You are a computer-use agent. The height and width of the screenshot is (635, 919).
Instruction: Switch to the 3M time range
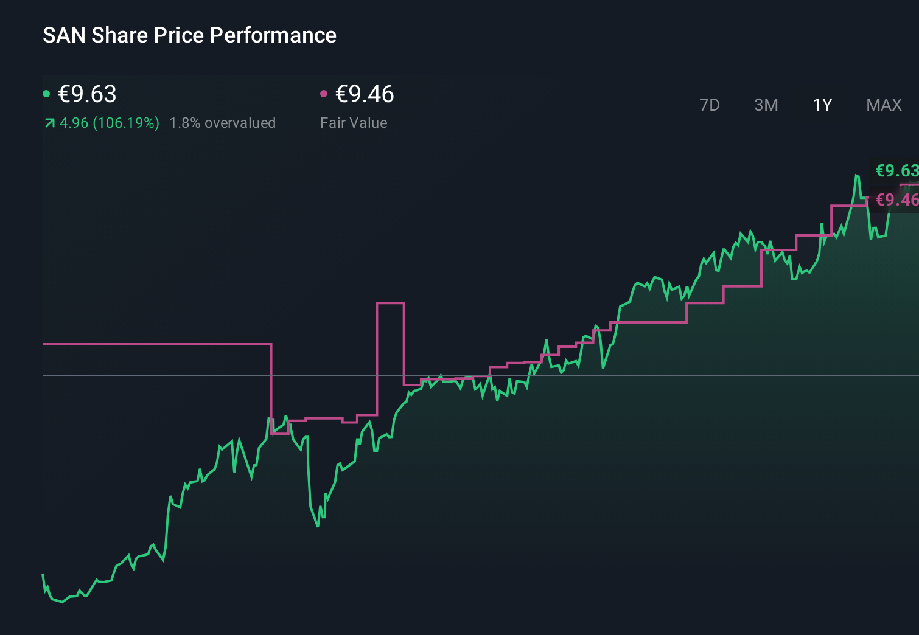click(x=766, y=105)
